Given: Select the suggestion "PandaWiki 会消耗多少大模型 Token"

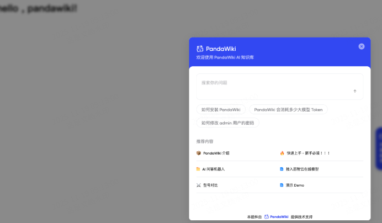Looking at the screenshot, I should (x=288, y=110).
